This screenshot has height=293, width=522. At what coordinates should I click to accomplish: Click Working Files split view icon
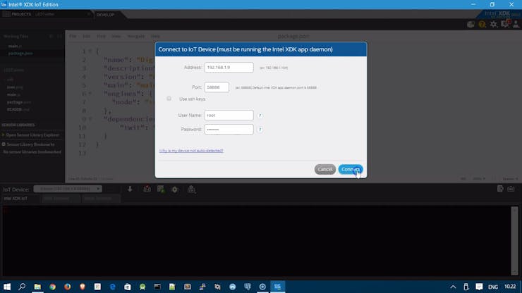tap(59, 36)
